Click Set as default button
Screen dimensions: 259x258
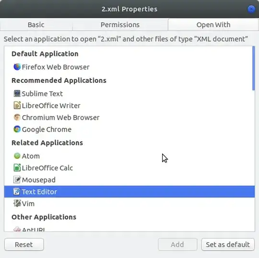228,244
